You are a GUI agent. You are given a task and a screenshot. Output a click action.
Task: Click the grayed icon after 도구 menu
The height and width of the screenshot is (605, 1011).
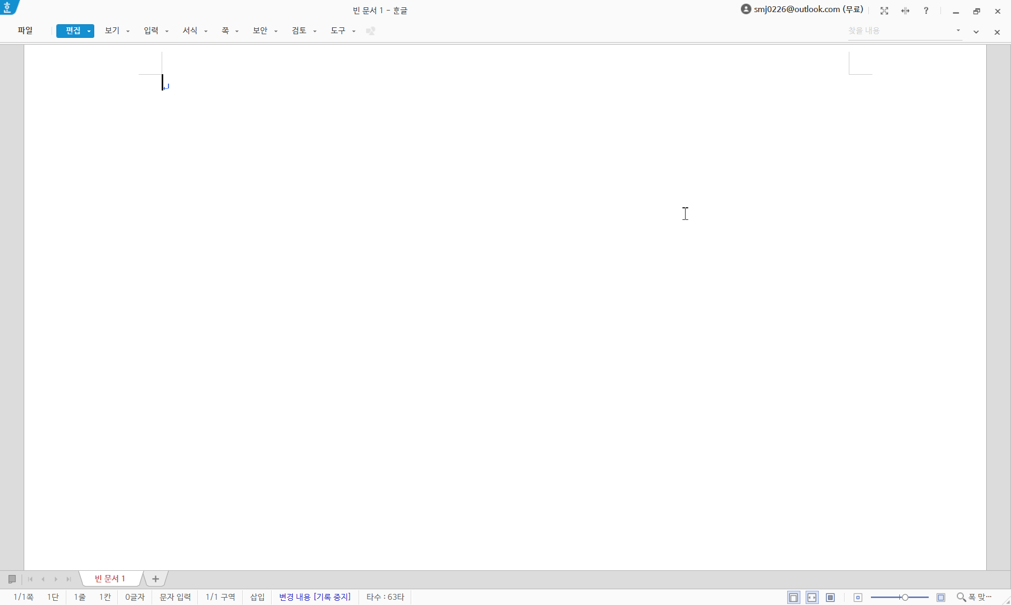coord(370,31)
